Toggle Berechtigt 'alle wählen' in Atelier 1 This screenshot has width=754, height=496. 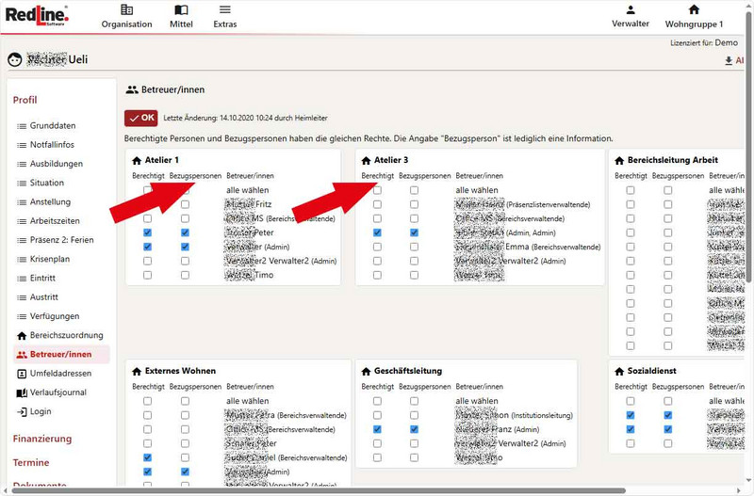point(148,190)
